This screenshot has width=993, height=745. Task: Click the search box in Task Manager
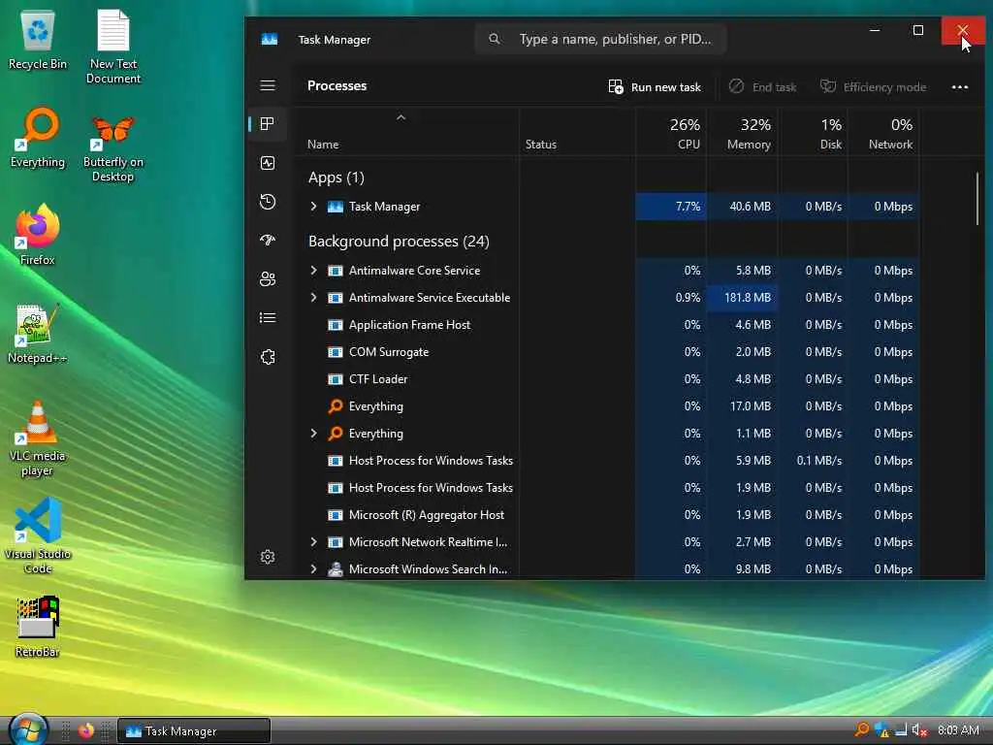(600, 39)
